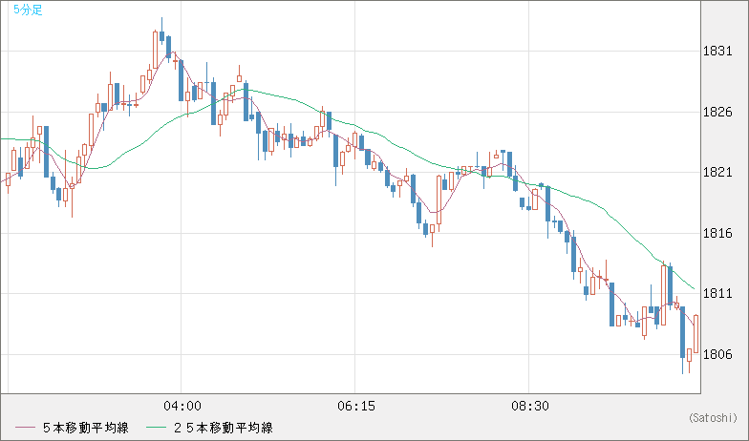This screenshot has width=749, height=441.
Task: Click the green 25-period legend line sample
Action: click(156, 428)
